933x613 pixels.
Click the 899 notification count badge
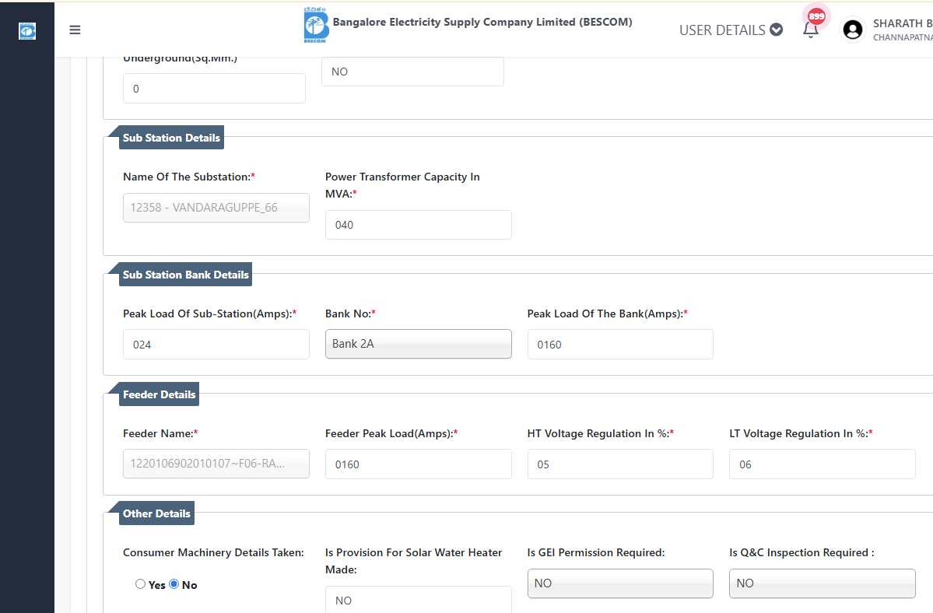pyautogui.click(x=816, y=16)
